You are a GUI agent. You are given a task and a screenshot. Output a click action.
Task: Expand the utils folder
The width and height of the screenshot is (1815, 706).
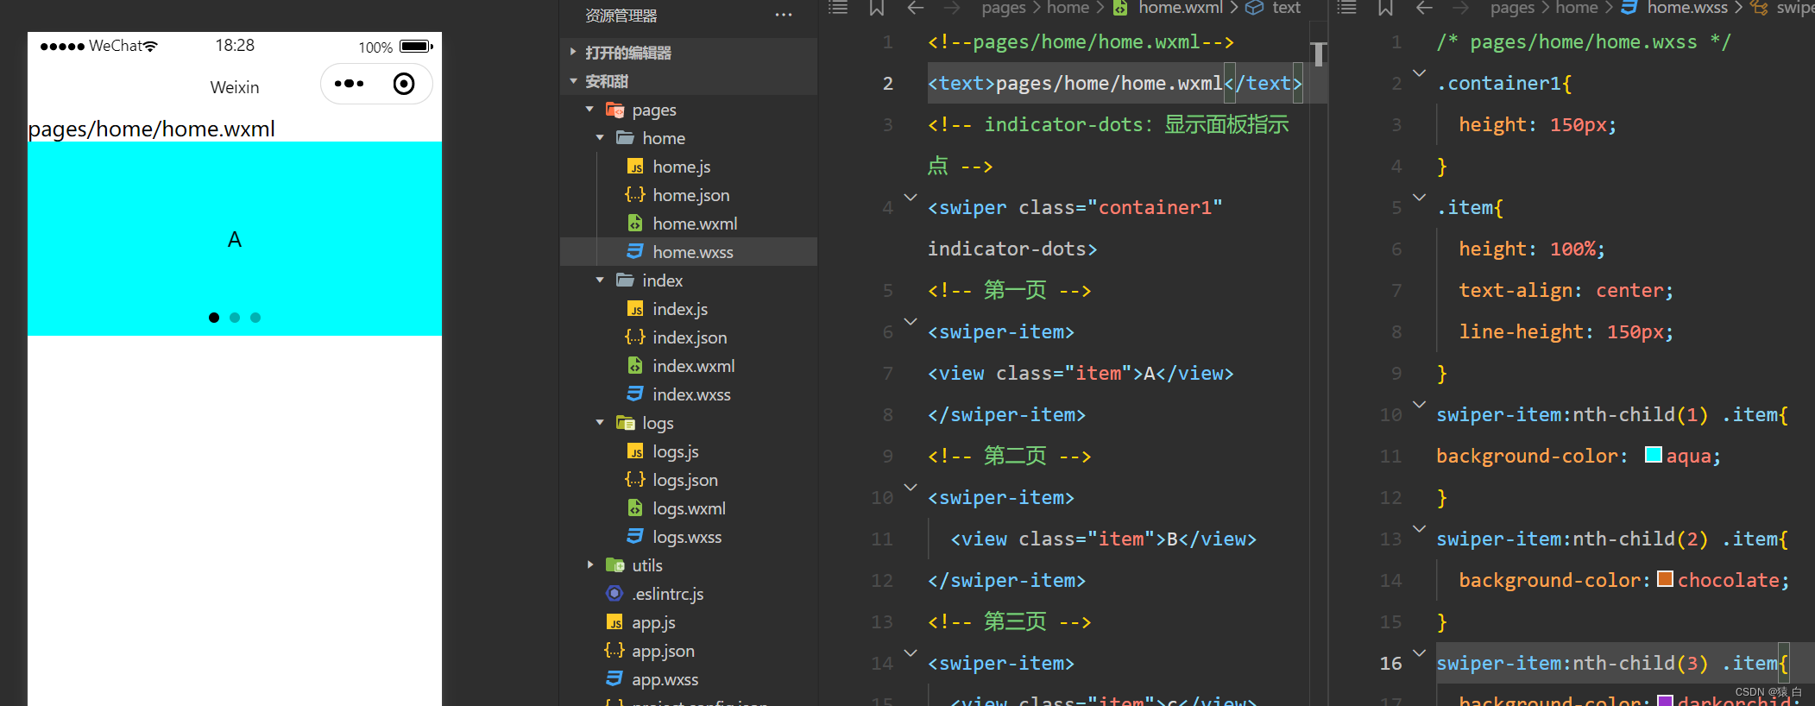(x=589, y=565)
